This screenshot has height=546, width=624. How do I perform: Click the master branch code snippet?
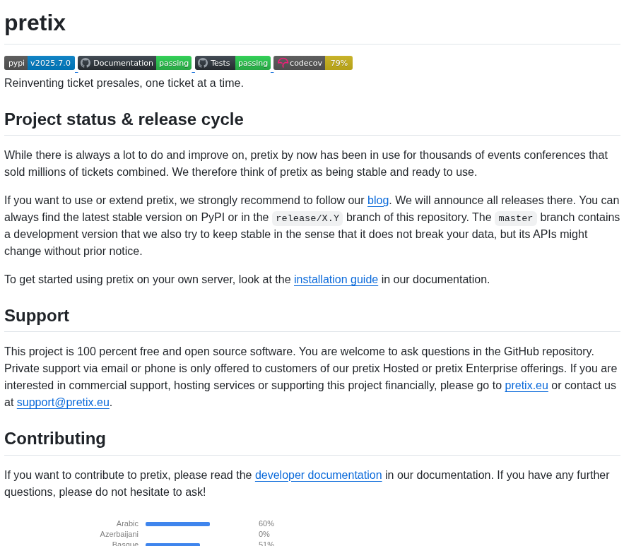pyautogui.click(x=515, y=218)
